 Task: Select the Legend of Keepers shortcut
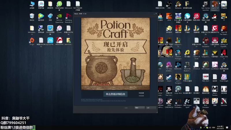click(215, 6)
